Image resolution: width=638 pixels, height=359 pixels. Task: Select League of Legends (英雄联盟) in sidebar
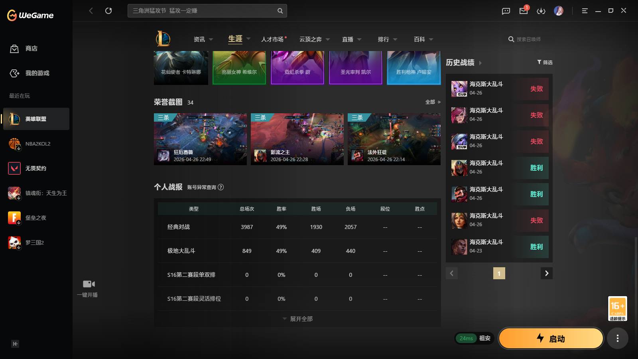click(36, 119)
